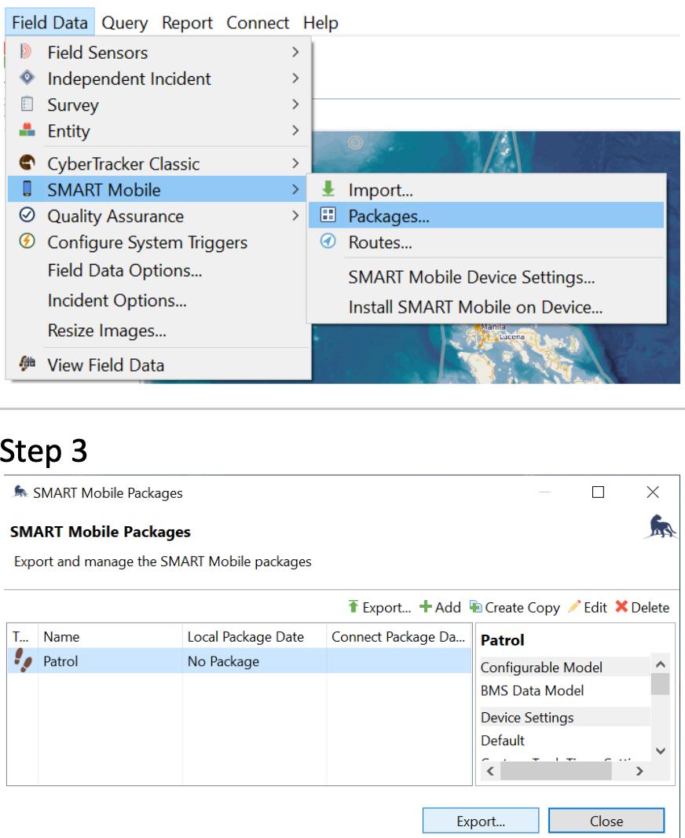This screenshot has width=685, height=838.
Task: Expand the Survey submenu arrow
Action: coord(295,104)
